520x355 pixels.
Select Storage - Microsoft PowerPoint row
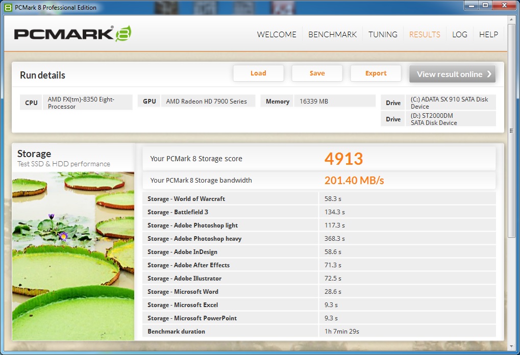click(x=319, y=318)
